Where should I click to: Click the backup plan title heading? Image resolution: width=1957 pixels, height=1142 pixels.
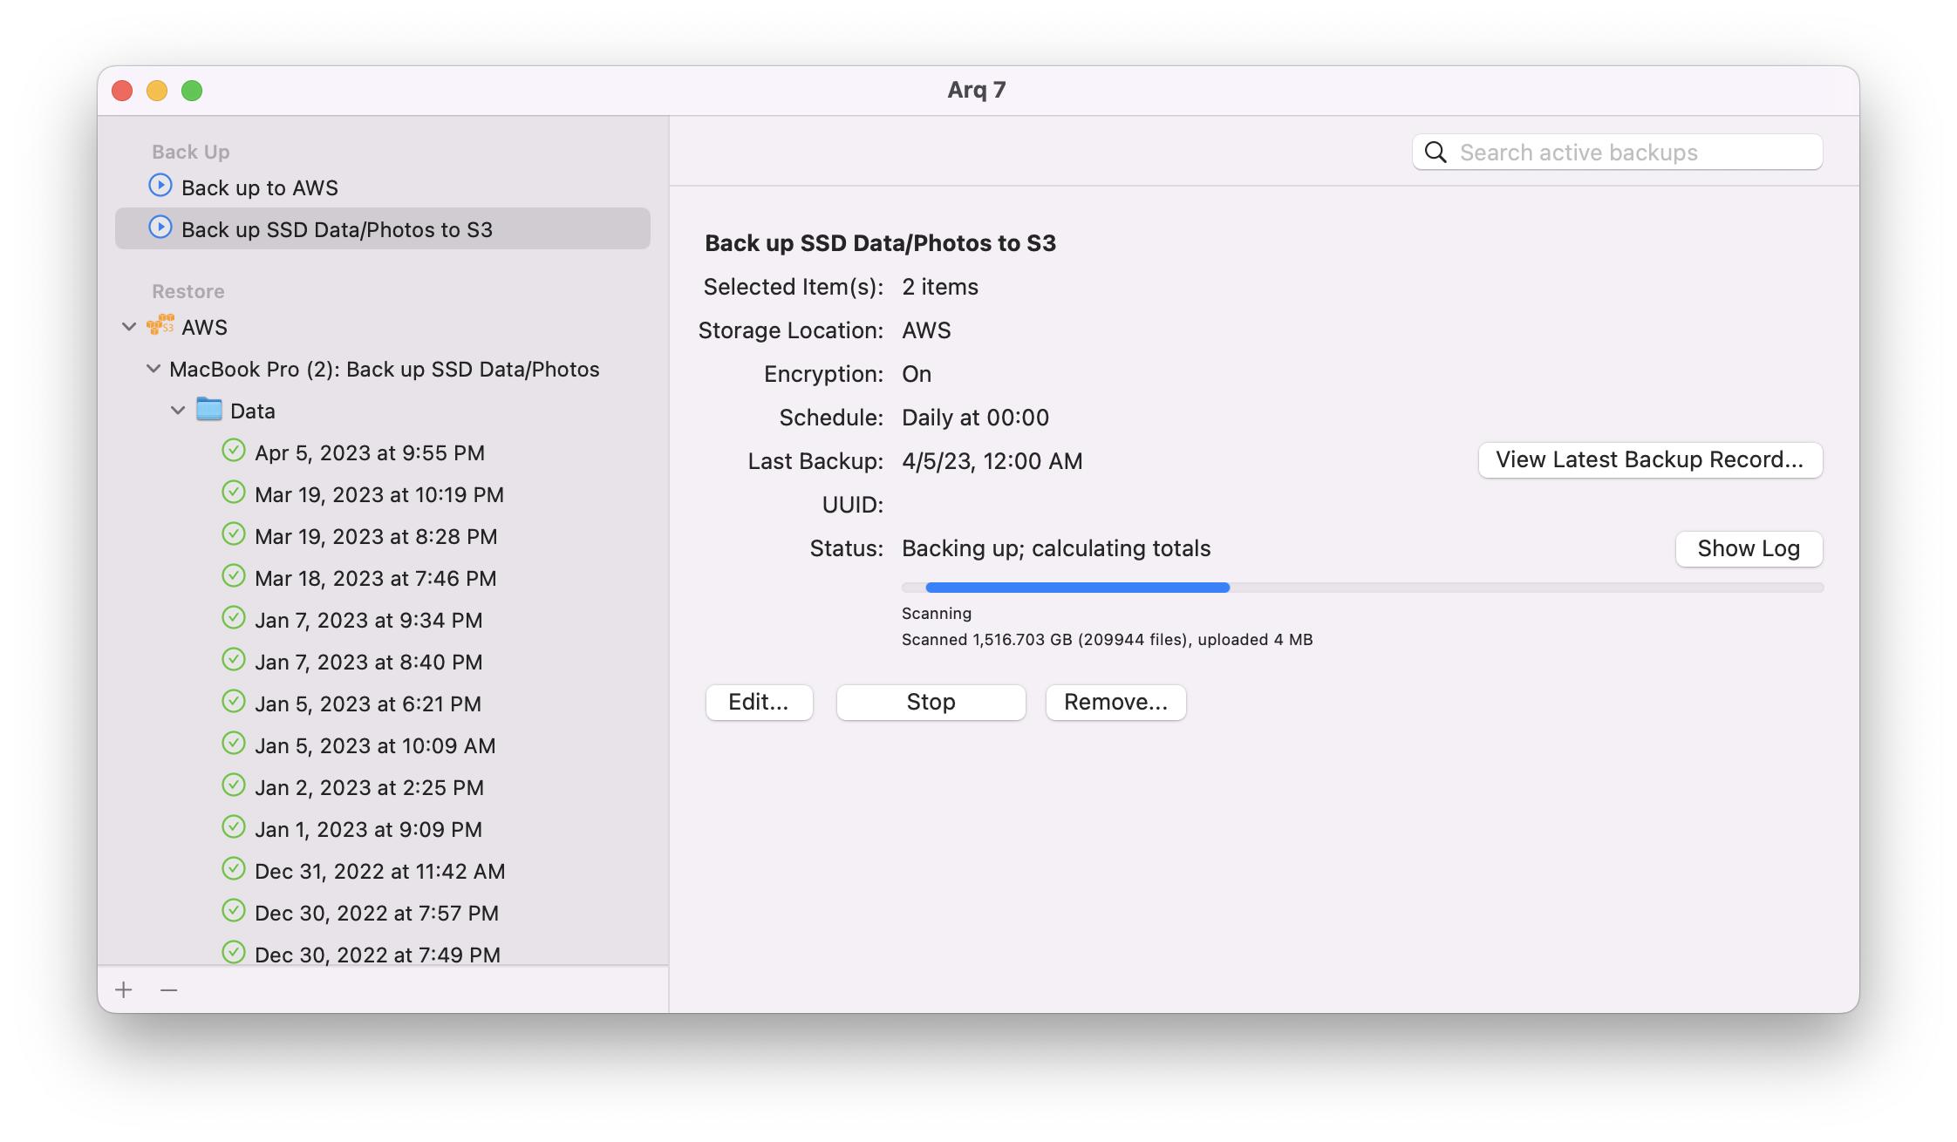click(x=880, y=243)
